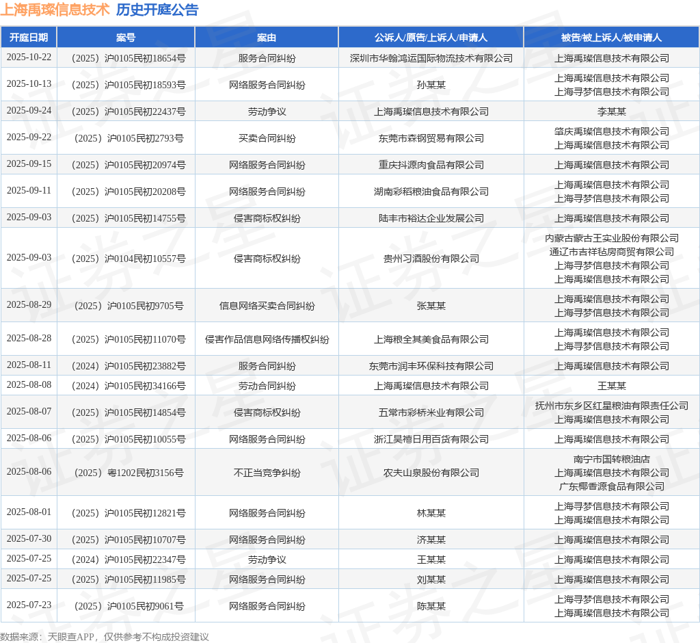This screenshot has height=643, width=700.
Task: Select case number 沪0105民初20974号
Action: click(129, 166)
